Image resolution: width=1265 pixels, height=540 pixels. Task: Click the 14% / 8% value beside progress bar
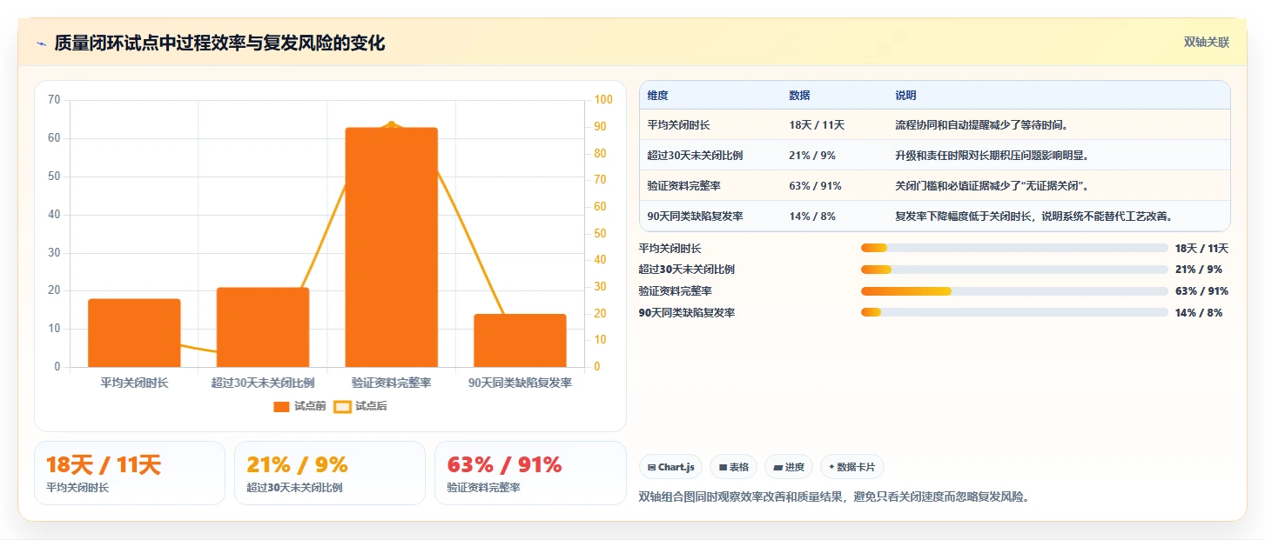tap(1198, 312)
